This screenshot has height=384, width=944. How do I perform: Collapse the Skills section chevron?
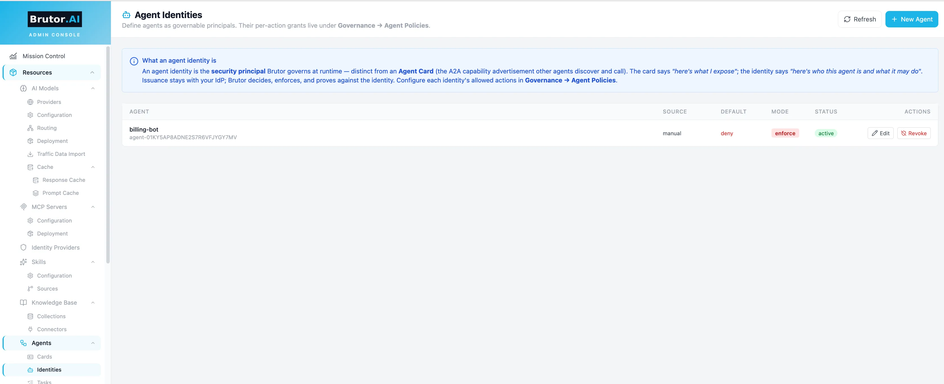93,262
